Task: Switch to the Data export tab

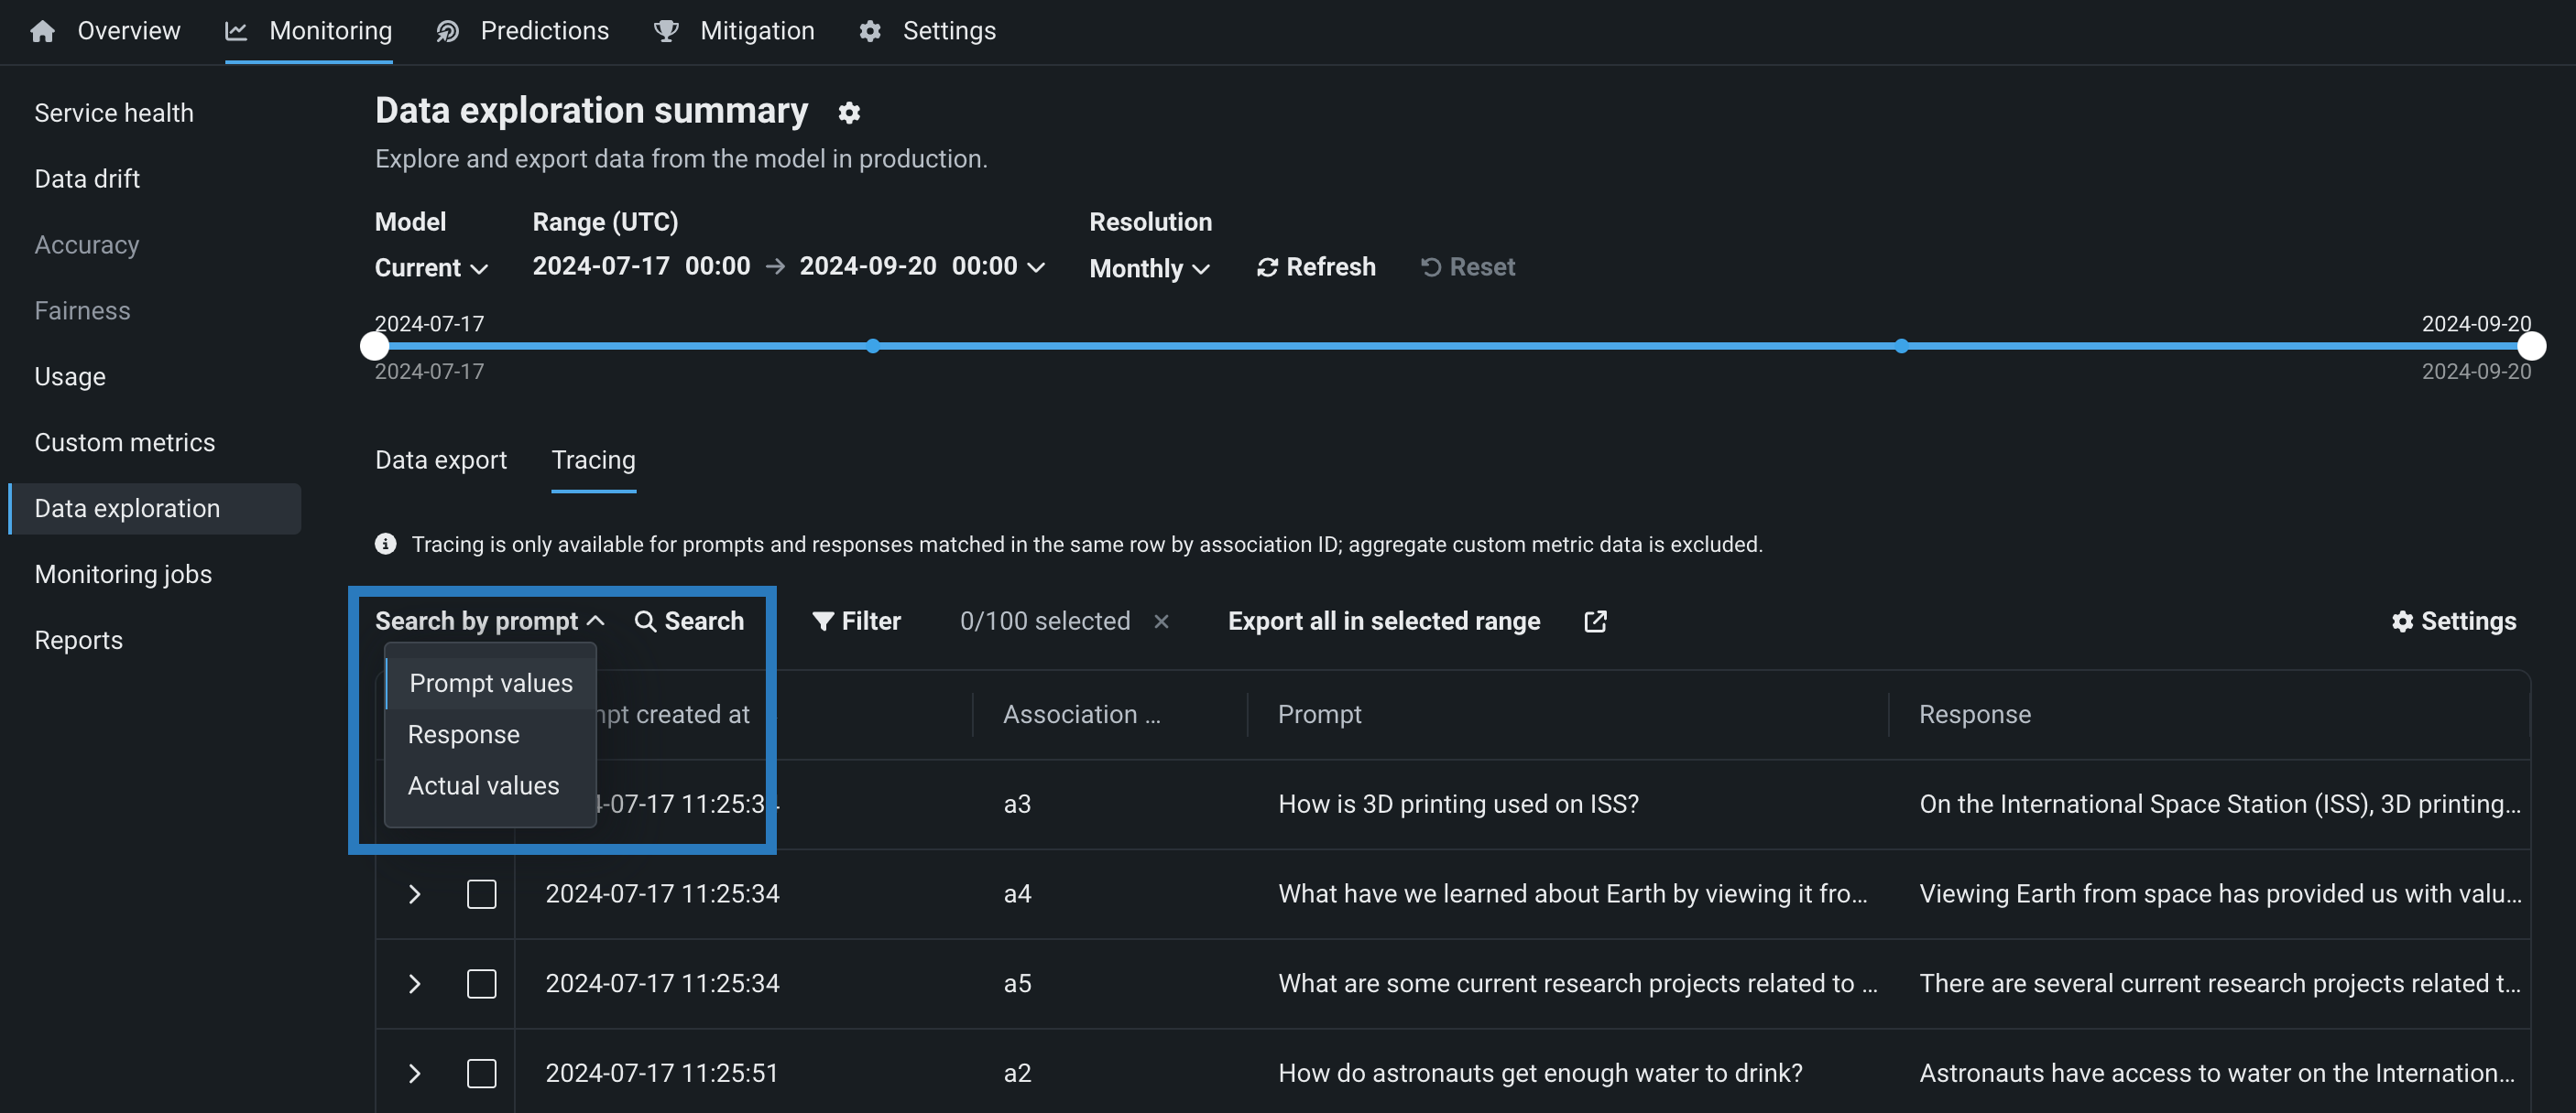Action: [x=441, y=459]
